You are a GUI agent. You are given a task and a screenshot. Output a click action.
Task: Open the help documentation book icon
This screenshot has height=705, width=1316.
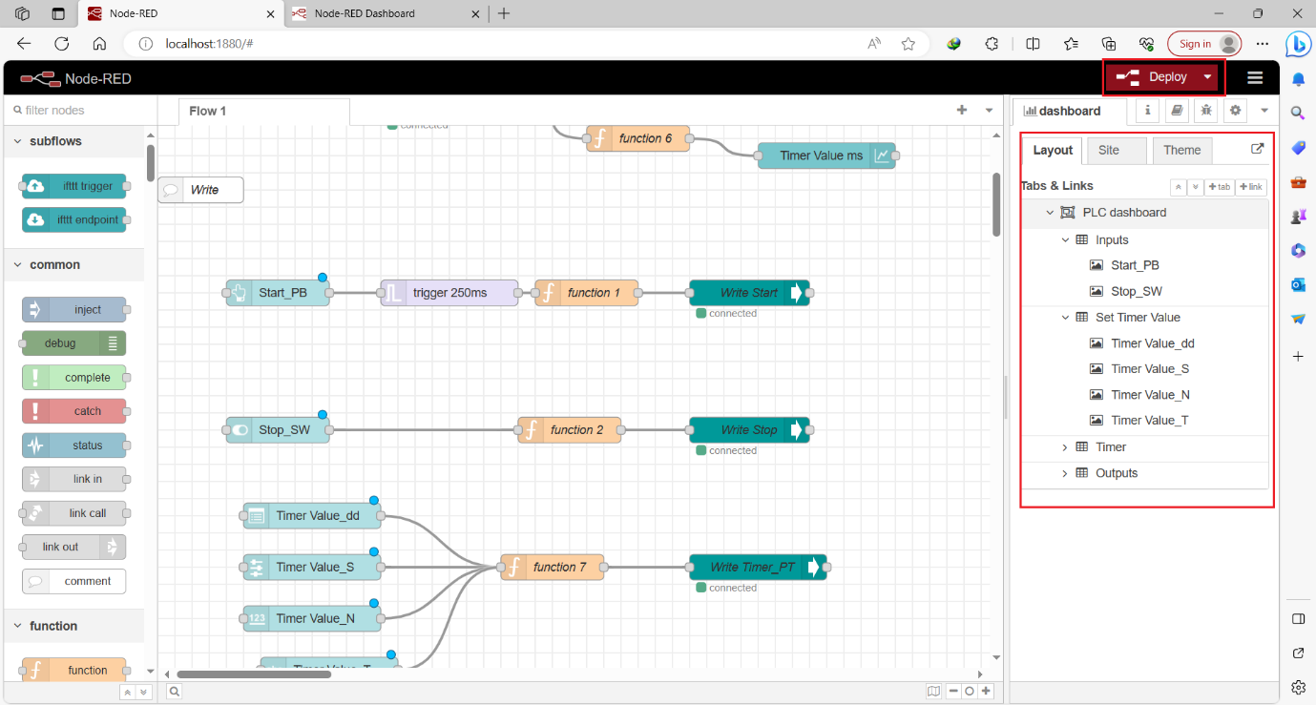coord(1177,111)
